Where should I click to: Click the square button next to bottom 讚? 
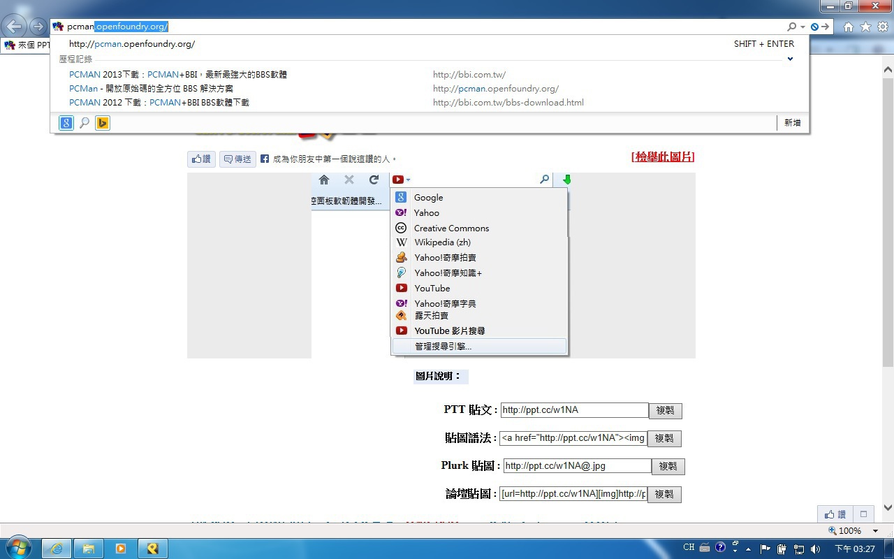tap(863, 514)
